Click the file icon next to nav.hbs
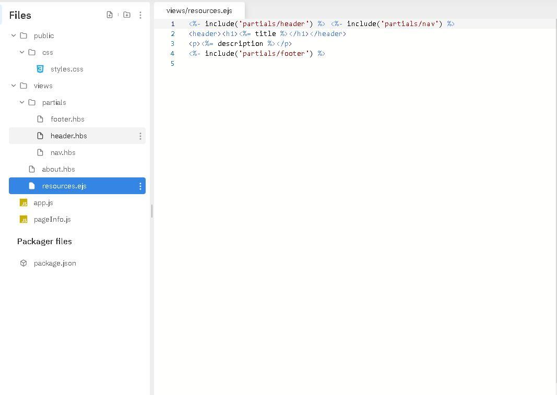Screen dimensions: 557x395 (40, 152)
